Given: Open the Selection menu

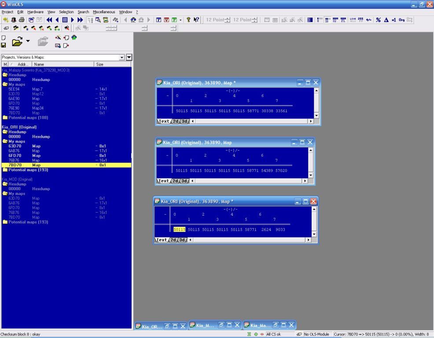Looking at the screenshot, I should (x=66, y=12).
